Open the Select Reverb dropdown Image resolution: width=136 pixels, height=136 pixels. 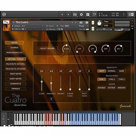coord(47,48)
